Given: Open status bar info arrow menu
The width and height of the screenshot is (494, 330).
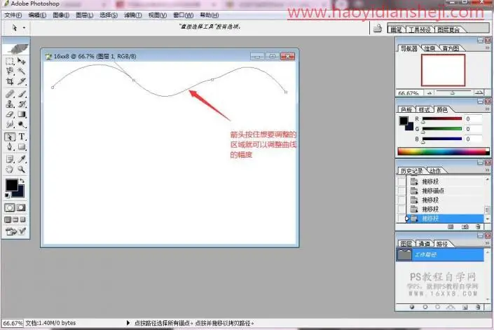Looking at the screenshot, I should click(x=128, y=323).
